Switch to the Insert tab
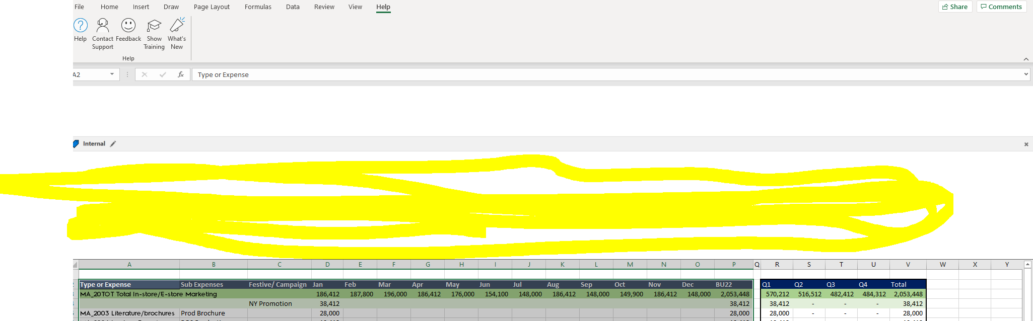1033x321 pixels. pyautogui.click(x=141, y=7)
